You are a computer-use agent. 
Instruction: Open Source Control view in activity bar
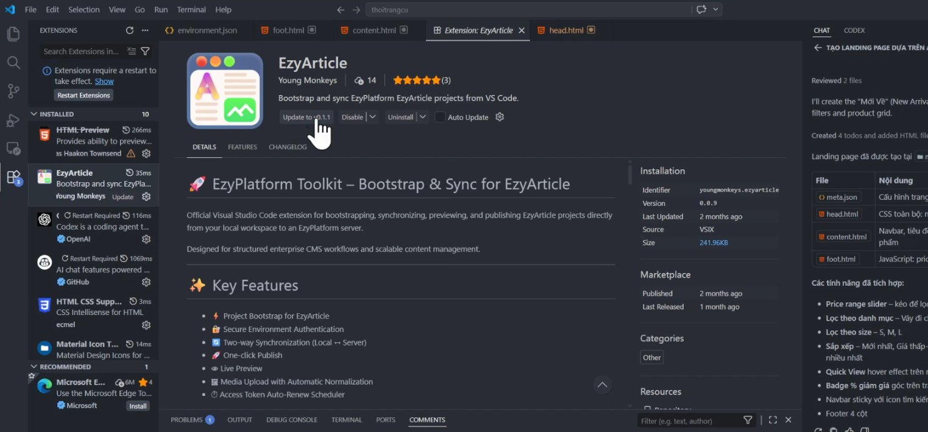(x=13, y=91)
